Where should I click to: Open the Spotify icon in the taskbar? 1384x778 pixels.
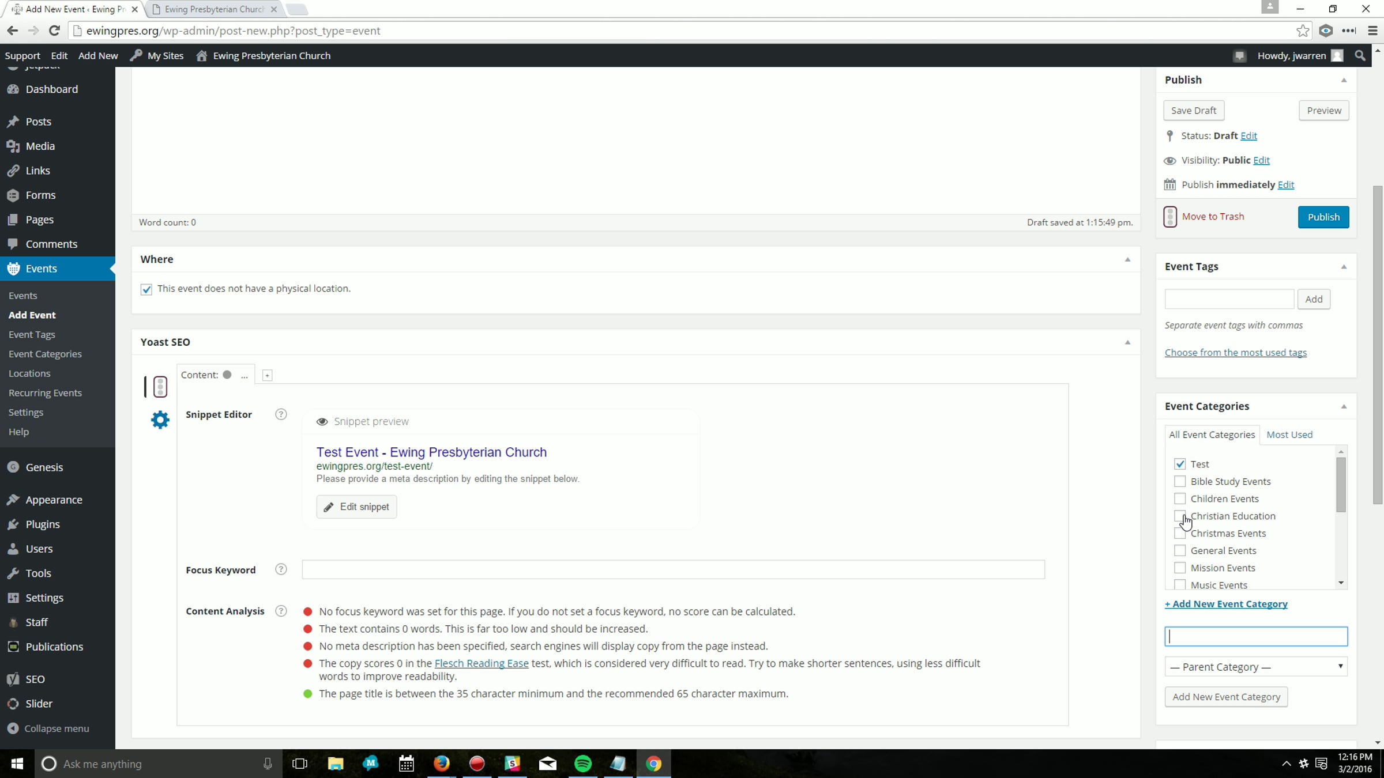pos(582,764)
